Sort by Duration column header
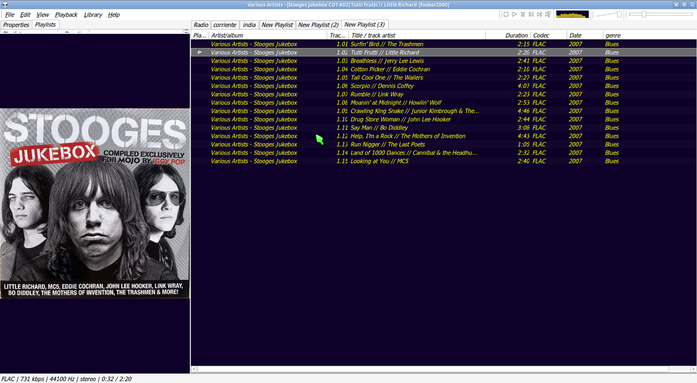The image size is (697, 383). pyautogui.click(x=509, y=35)
